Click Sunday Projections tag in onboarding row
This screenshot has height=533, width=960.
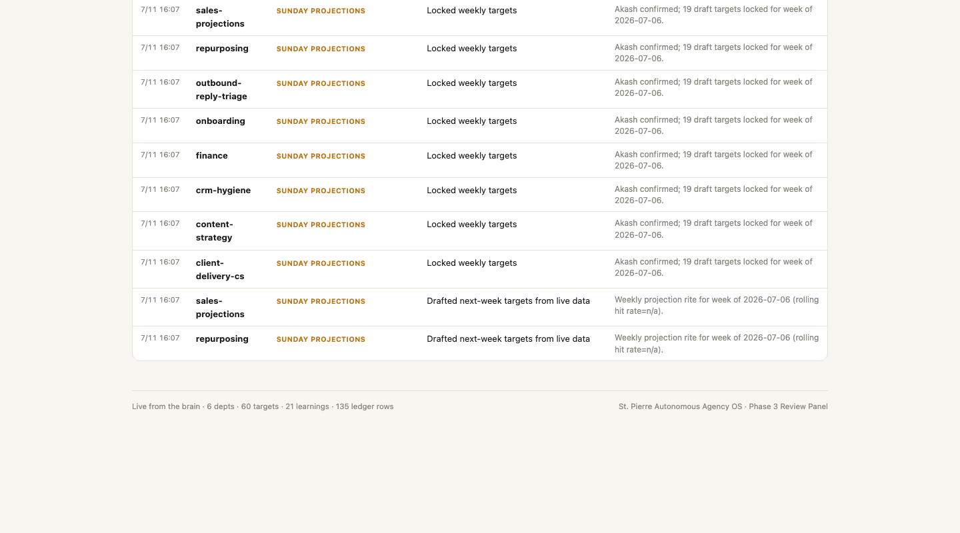coord(321,121)
